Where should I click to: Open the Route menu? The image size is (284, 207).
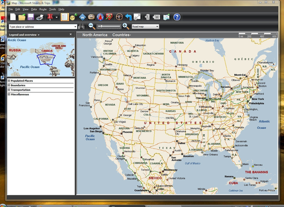tap(43, 9)
